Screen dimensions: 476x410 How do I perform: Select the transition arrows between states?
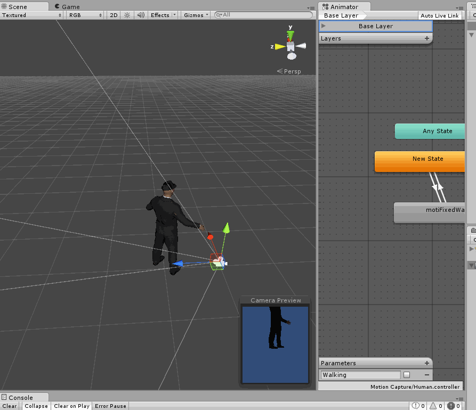tap(438, 187)
